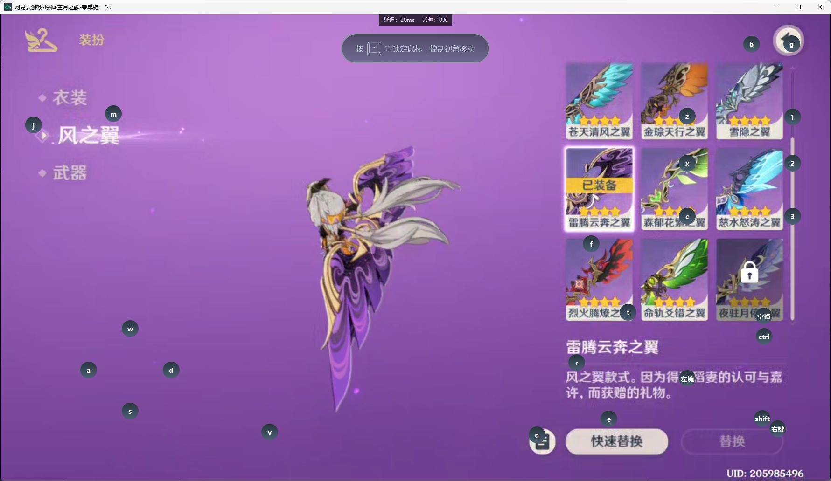Select the 命轨交错之翼 glider
Image resolution: width=831 pixels, height=481 pixels.
675,280
